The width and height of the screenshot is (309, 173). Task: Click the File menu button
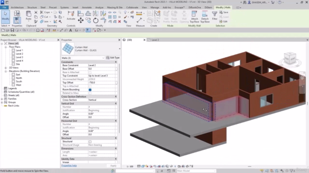pos(4,8)
